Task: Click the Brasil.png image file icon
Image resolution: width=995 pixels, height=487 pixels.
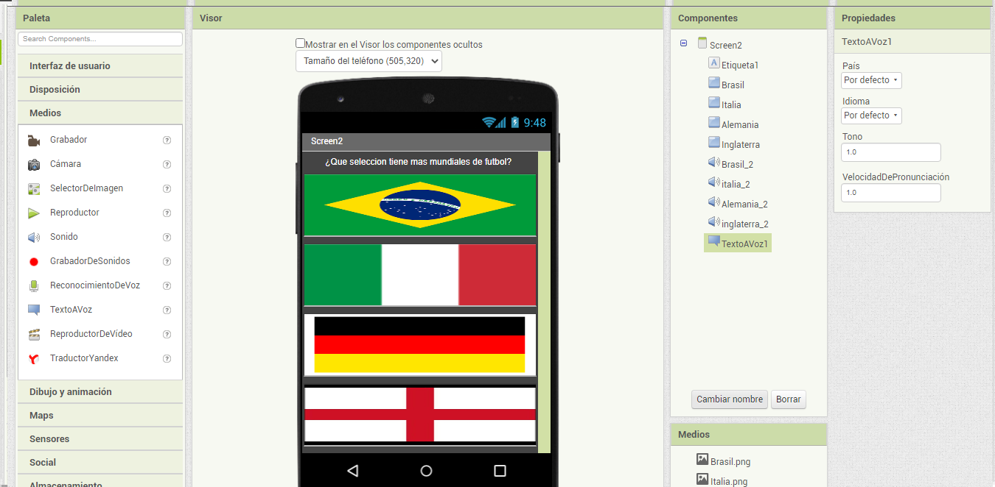Action: 702,460
